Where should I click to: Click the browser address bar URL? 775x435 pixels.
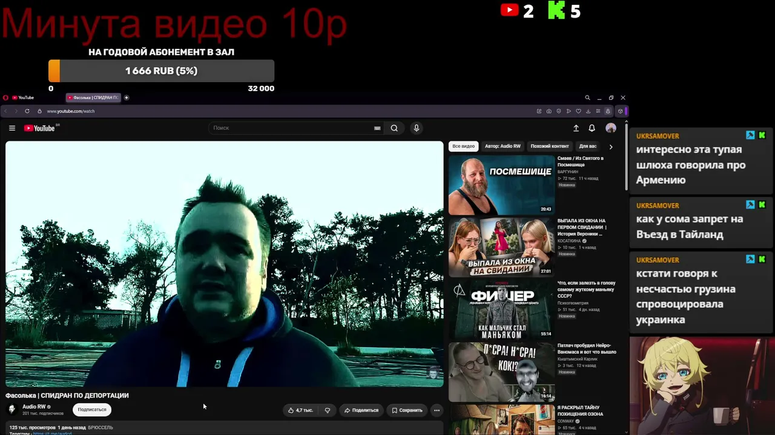tap(71, 111)
